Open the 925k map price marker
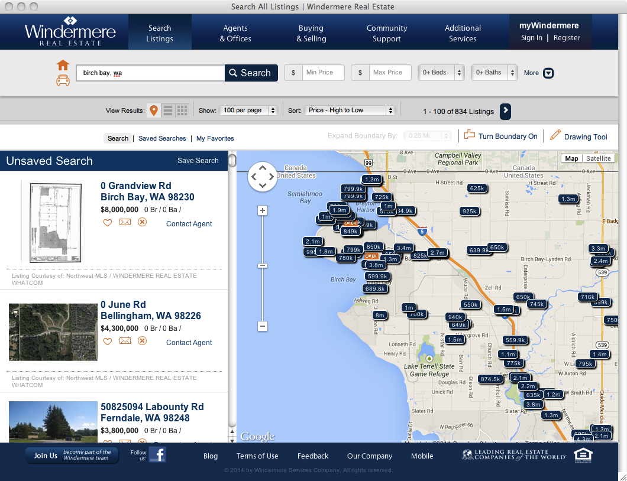 click(469, 212)
